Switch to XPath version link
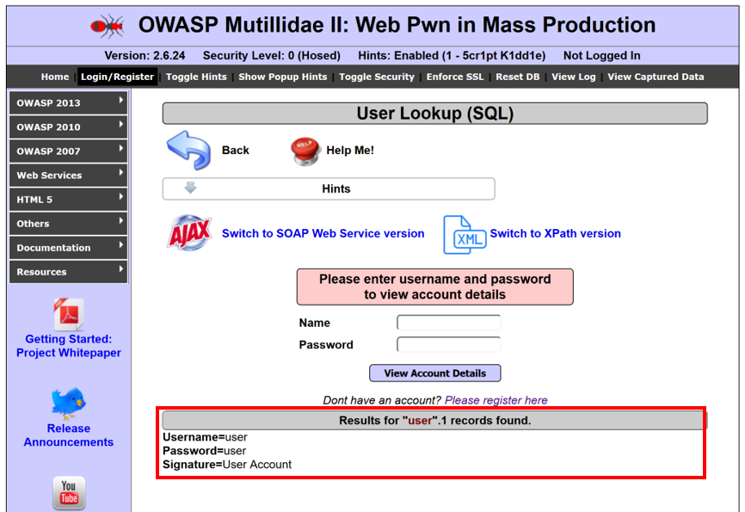 coord(556,233)
